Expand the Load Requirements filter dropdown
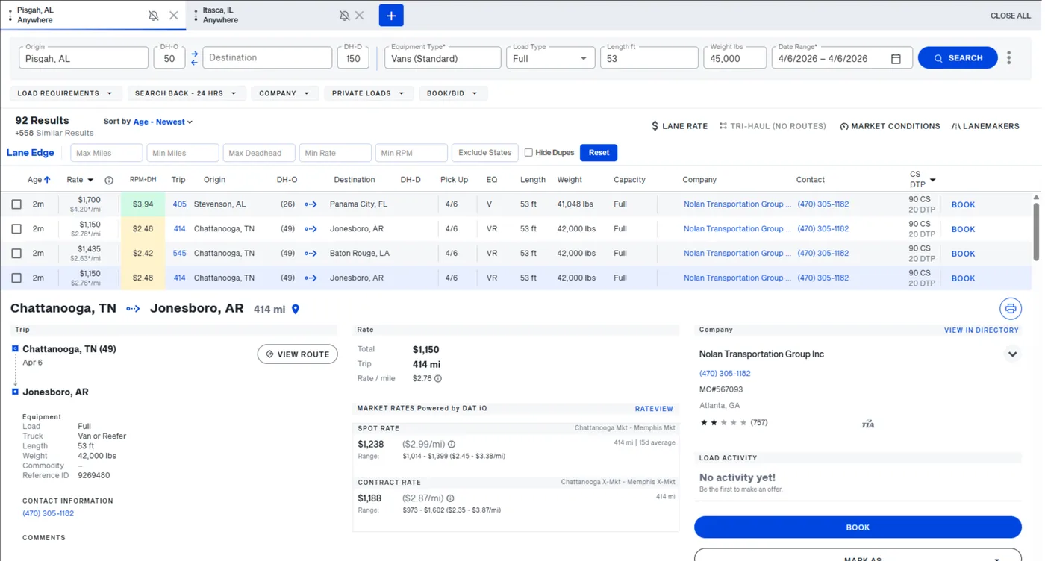The image size is (1045, 561). pyautogui.click(x=65, y=93)
